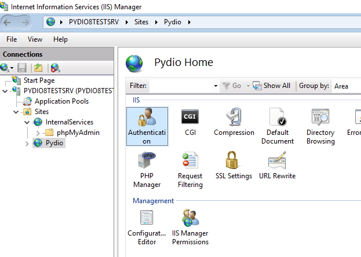Click the Management group heading
Screen dimensions: 361x257
pyautogui.click(x=154, y=201)
